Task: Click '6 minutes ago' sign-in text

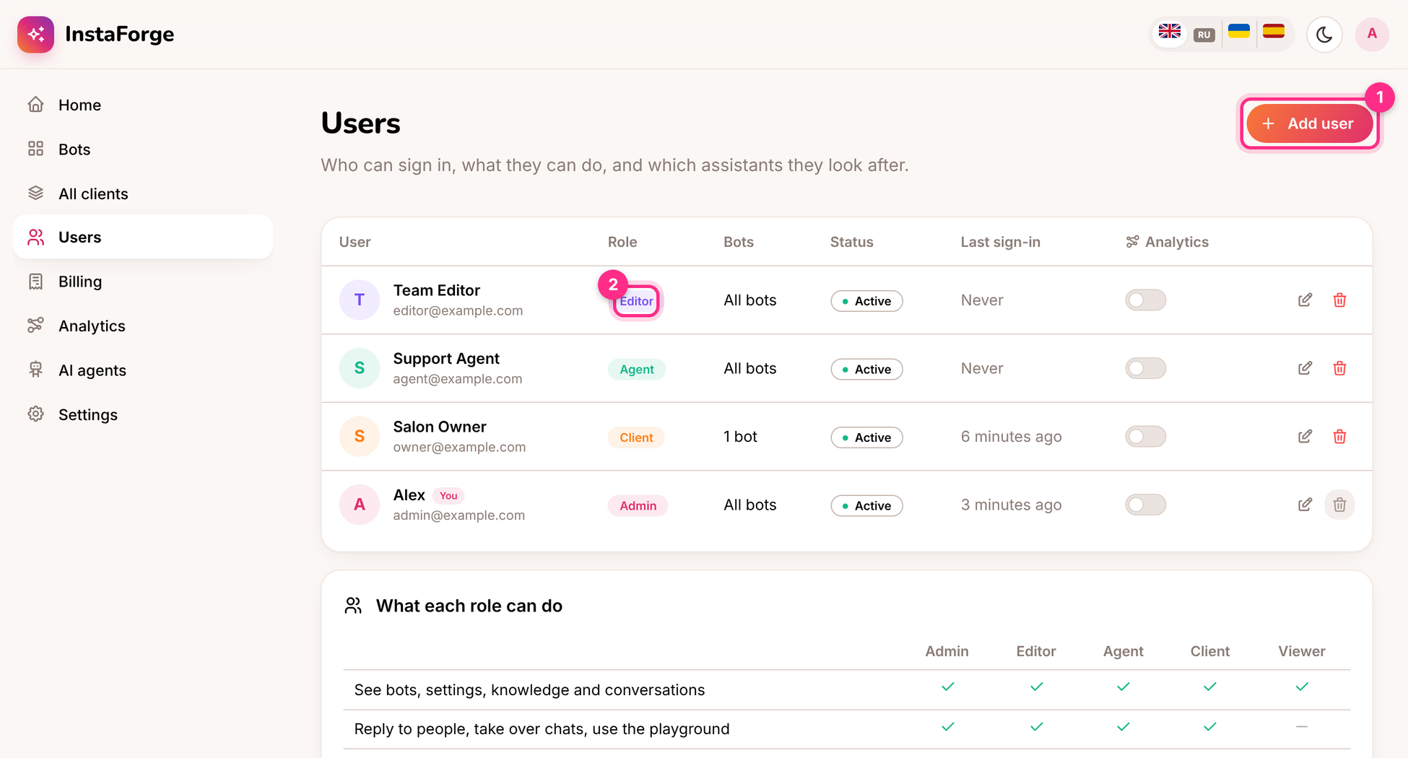Action: (x=1011, y=437)
